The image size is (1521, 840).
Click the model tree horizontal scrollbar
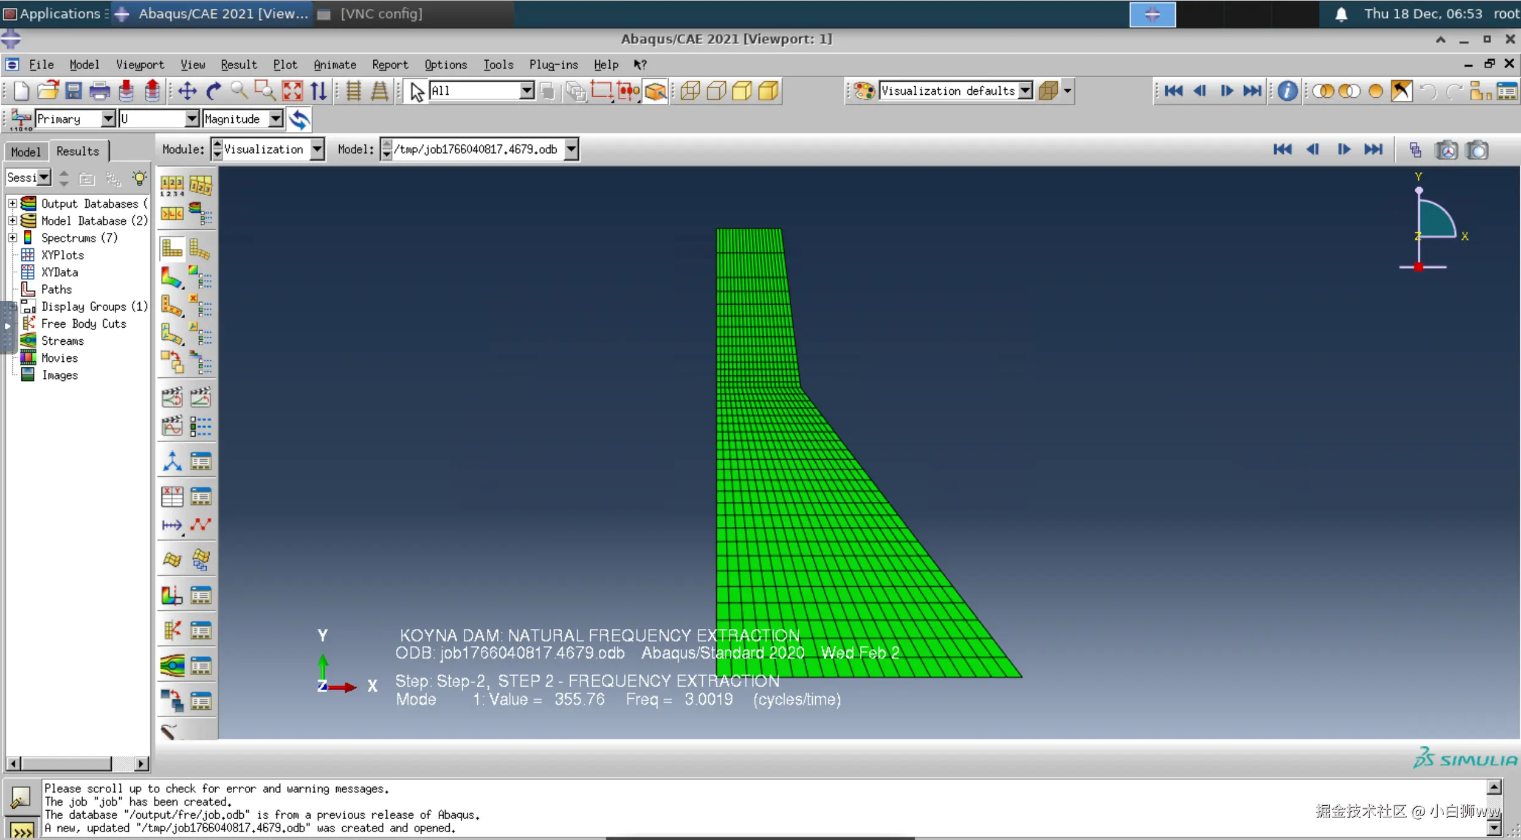coord(67,763)
